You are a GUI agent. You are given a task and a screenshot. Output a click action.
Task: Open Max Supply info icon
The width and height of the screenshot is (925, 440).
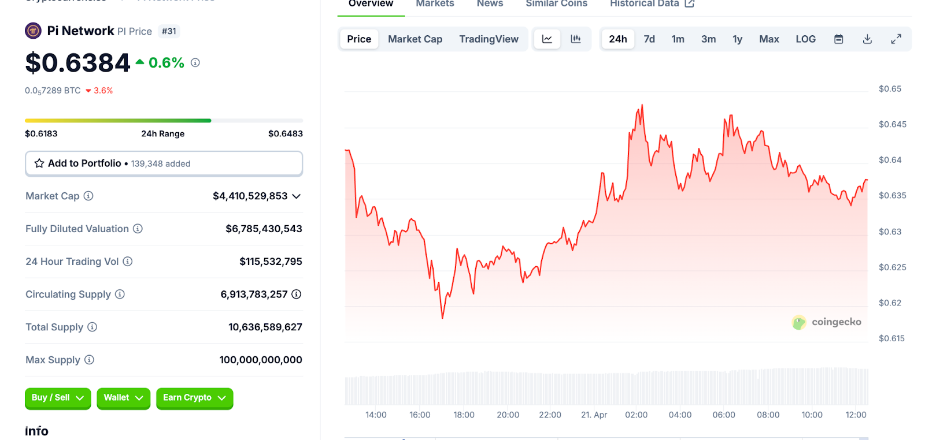coord(89,360)
